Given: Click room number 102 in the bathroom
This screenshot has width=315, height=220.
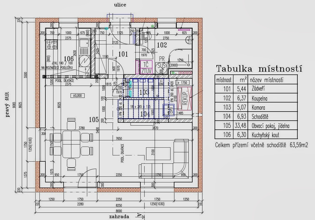Looking at the screenshot, I should tap(162, 45).
